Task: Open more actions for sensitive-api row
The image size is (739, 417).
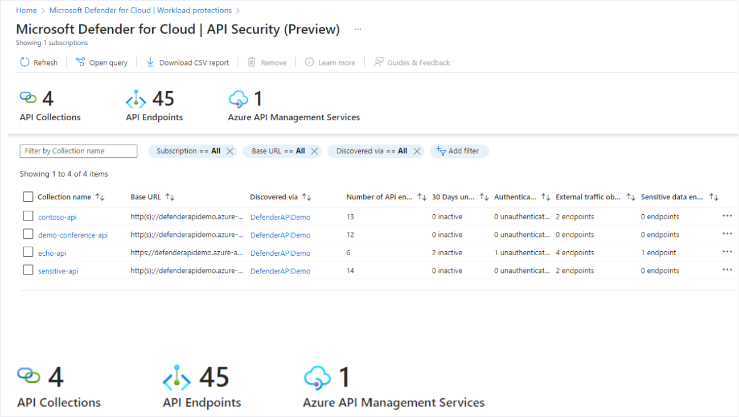Action: pos(727,270)
